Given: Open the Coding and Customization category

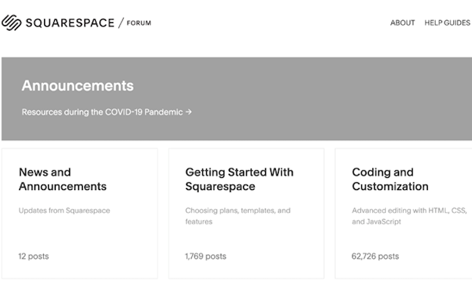Looking at the screenshot, I should pyautogui.click(x=390, y=179).
